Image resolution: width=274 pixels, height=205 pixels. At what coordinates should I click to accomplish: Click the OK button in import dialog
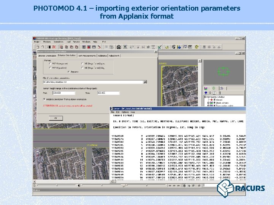pos(56,118)
